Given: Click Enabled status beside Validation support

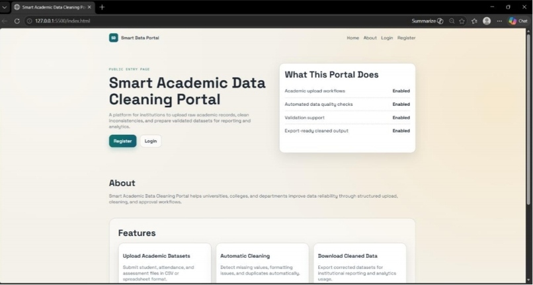Looking at the screenshot, I should [401, 117].
